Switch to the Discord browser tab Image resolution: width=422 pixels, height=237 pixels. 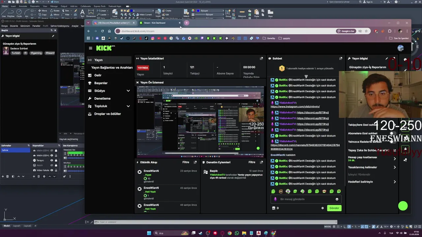114,23
